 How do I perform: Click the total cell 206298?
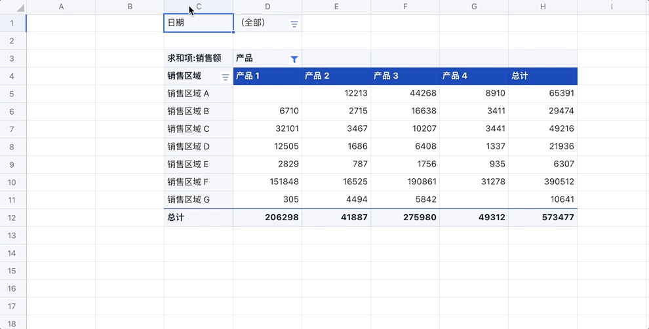tap(267, 218)
